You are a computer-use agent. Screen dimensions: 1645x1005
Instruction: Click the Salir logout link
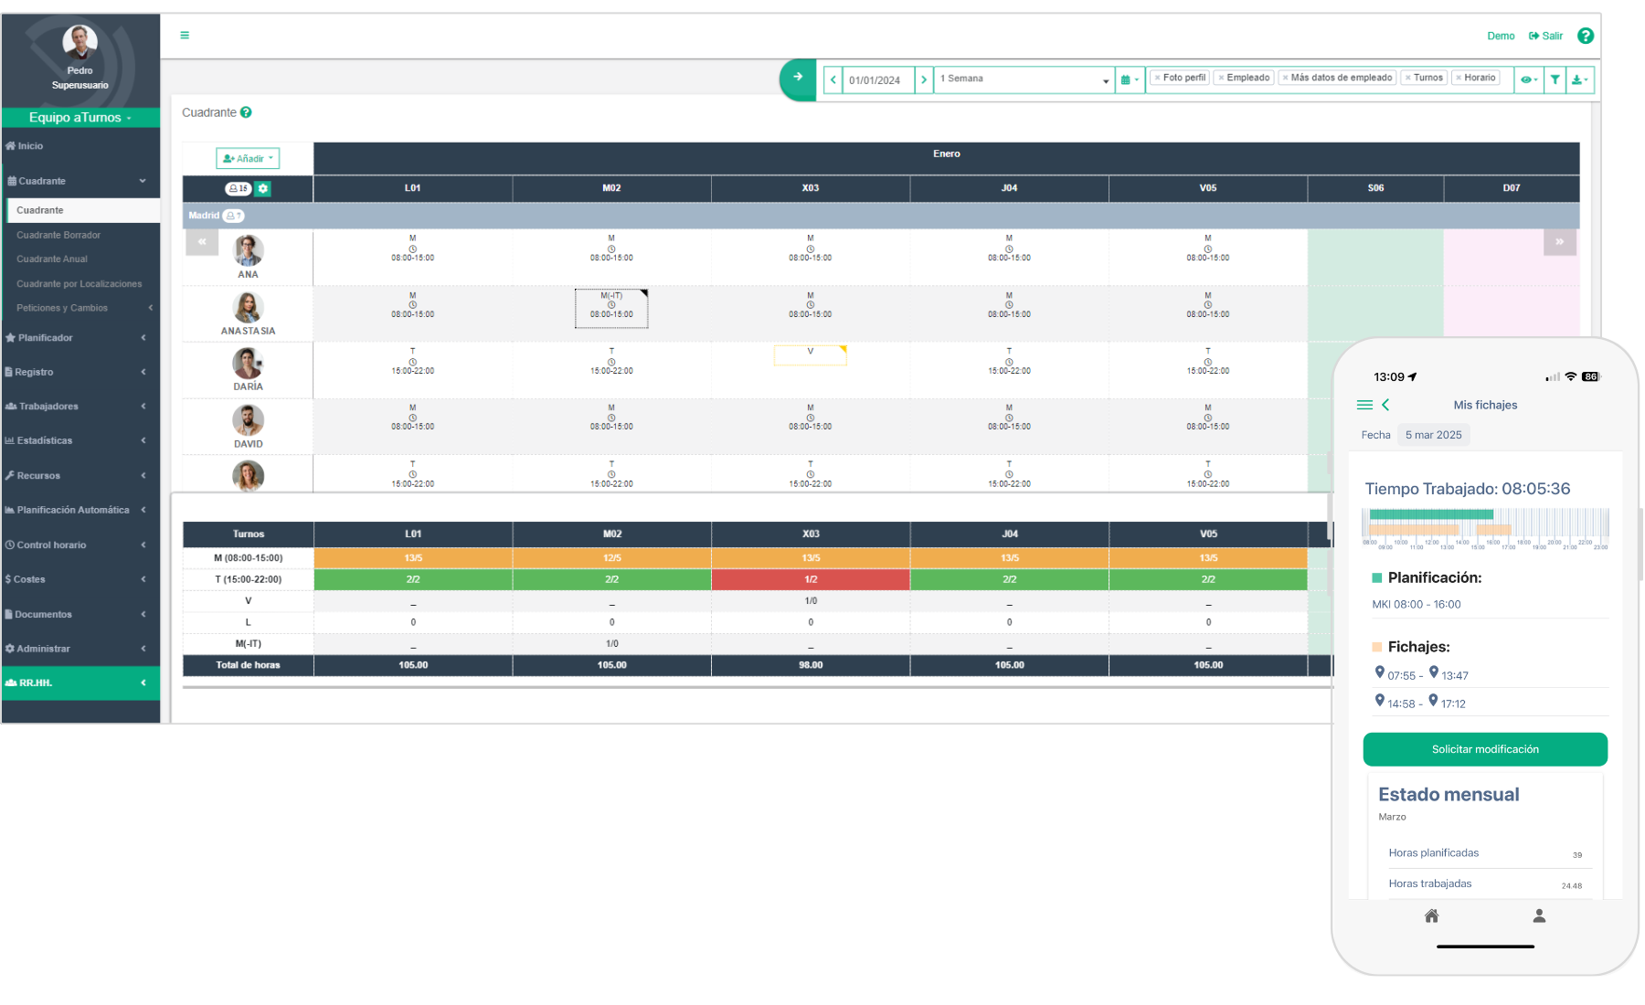(1546, 37)
